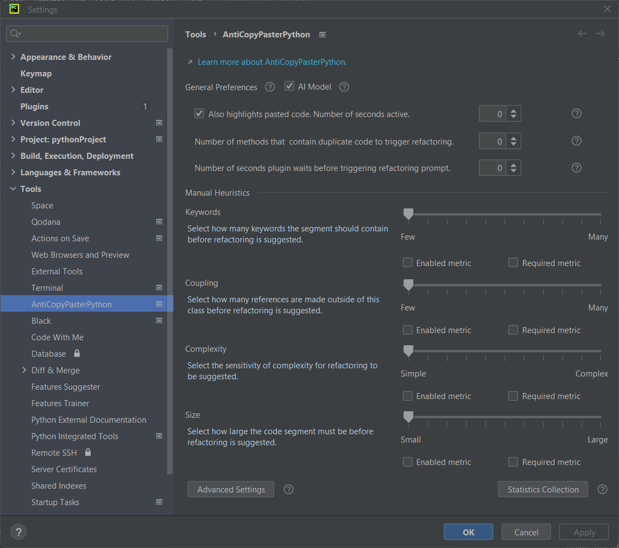Screen dimensions: 619x548
Task: Click project icon on Project: pythonProject row
Action: pyautogui.click(x=159, y=140)
